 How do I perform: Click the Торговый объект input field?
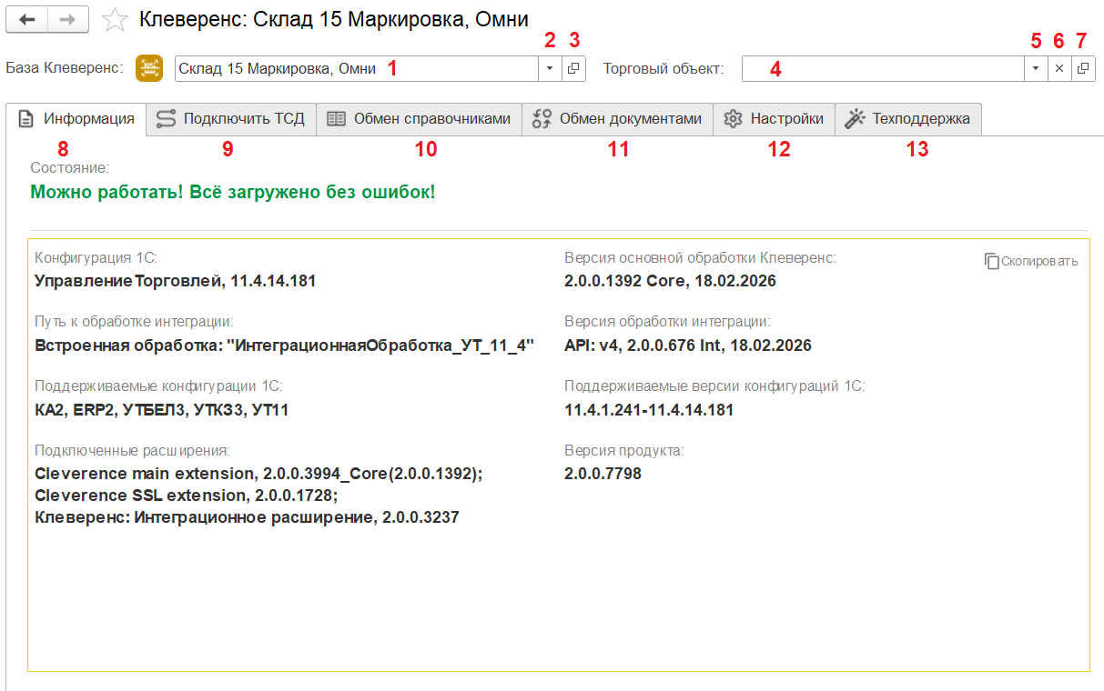click(883, 68)
